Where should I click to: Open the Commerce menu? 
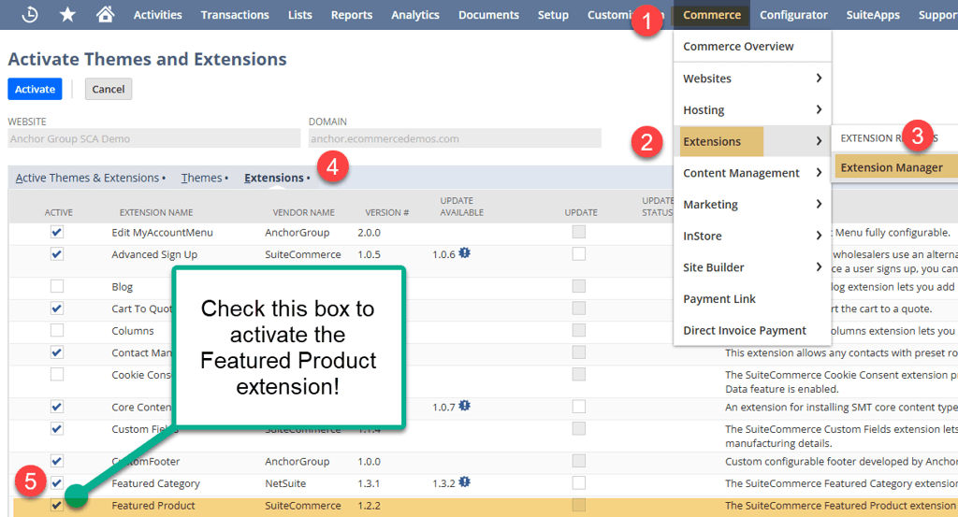(x=712, y=15)
